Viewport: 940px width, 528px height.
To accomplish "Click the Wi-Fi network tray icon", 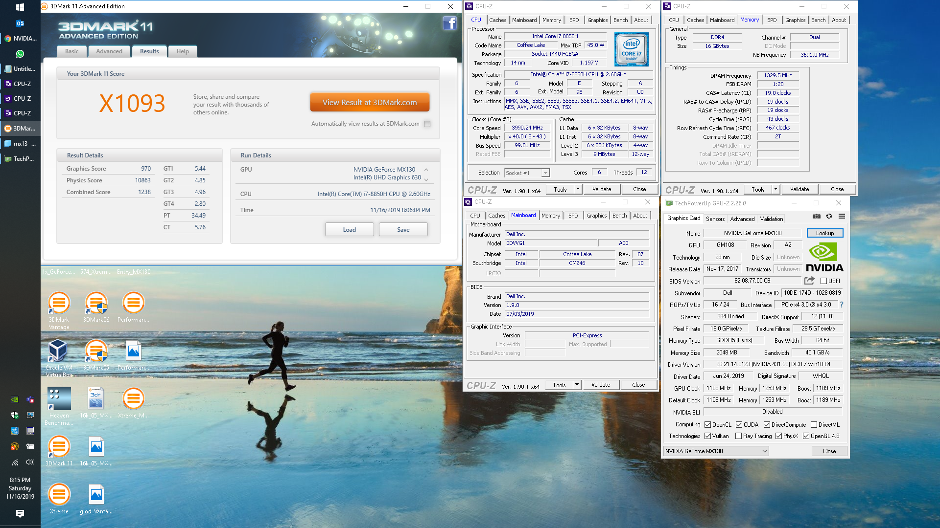I will pos(15,462).
